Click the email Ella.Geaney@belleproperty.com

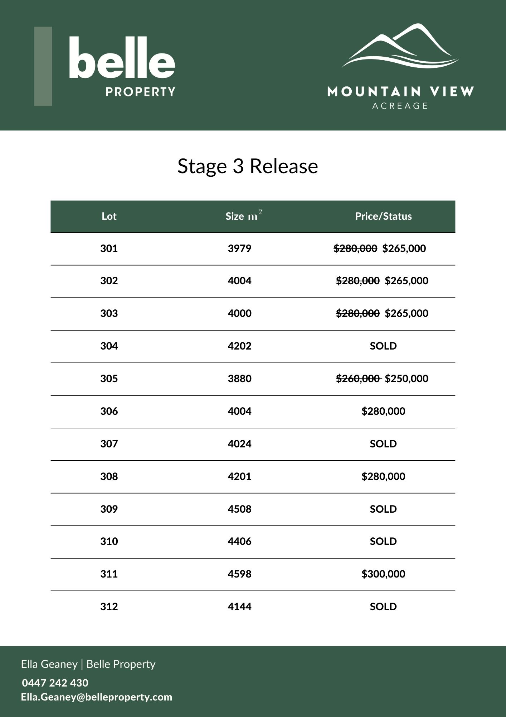[97, 697]
